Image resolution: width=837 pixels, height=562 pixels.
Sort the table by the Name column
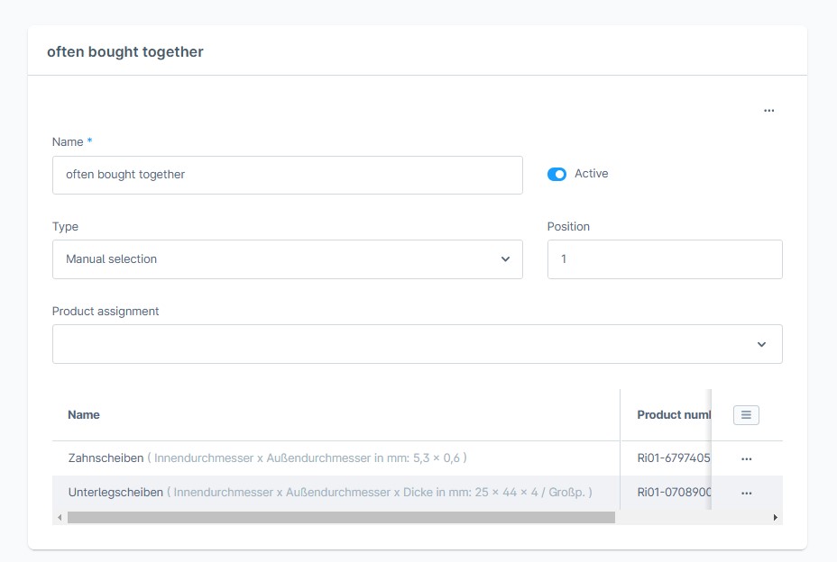coord(83,414)
